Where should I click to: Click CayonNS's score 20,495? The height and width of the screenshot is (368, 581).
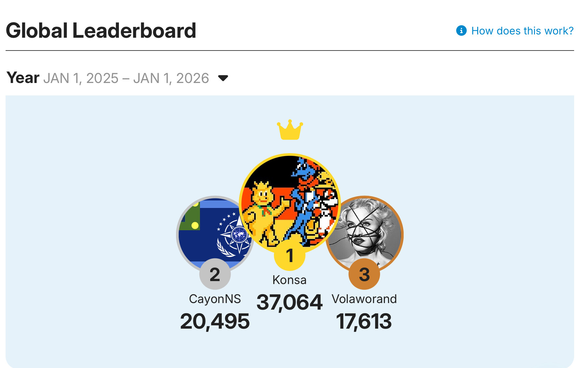(x=215, y=321)
